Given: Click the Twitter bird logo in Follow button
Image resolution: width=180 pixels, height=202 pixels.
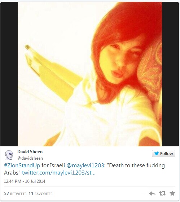Looking at the screenshot, I should [x=157, y=154].
